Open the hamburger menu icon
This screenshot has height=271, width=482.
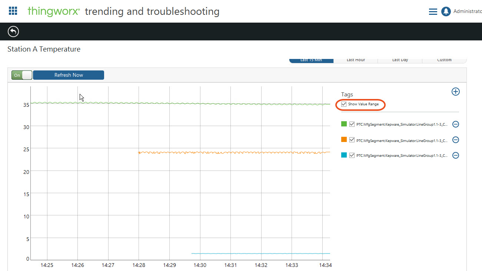click(x=433, y=11)
